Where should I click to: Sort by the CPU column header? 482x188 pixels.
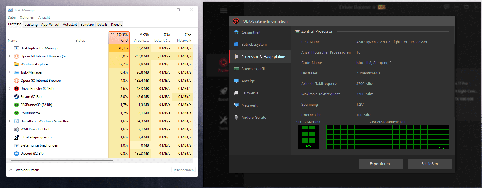(119, 38)
